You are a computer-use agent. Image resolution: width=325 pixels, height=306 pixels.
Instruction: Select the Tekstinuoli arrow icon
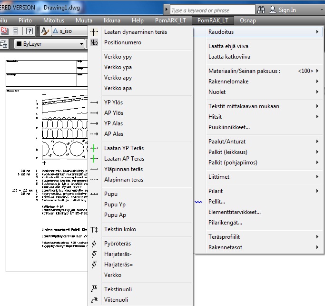click(94, 289)
